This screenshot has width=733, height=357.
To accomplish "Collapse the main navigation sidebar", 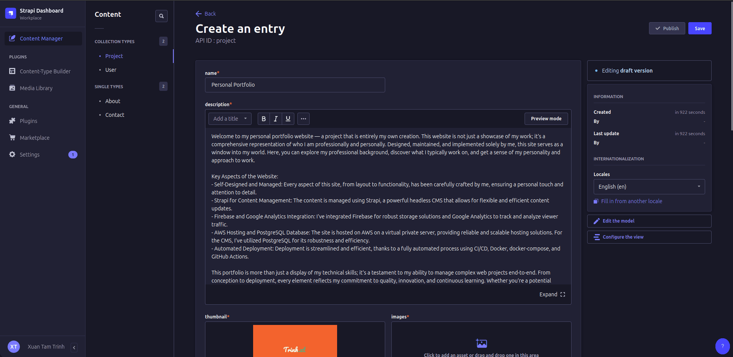I will coord(74,347).
